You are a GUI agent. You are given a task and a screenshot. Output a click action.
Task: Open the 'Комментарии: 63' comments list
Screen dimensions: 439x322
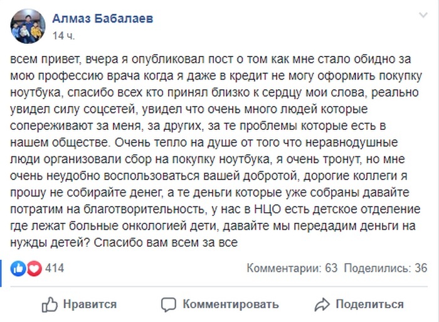(x=292, y=269)
